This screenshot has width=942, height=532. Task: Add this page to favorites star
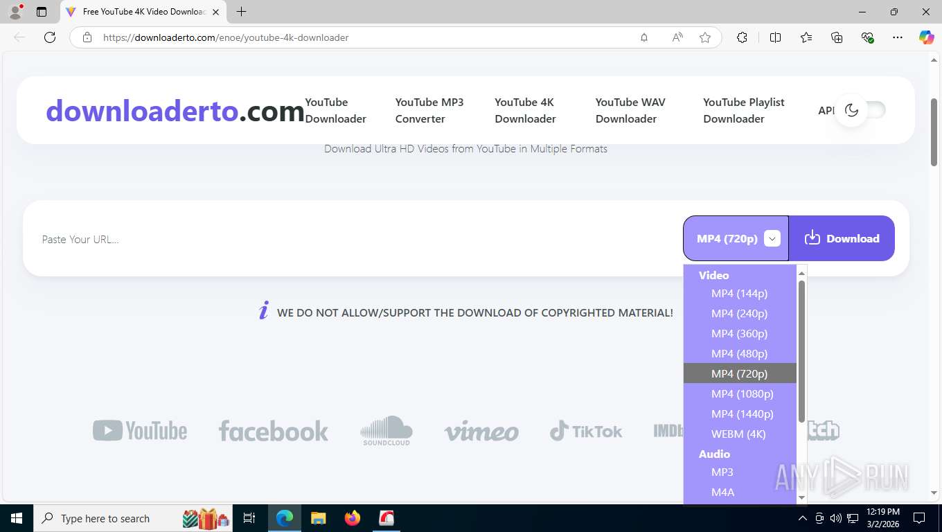(705, 37)
